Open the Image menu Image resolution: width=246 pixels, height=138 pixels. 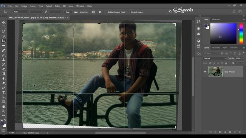pos(24,6)
